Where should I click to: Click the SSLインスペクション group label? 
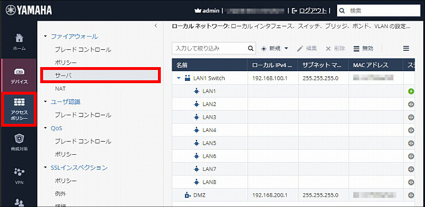[79, 167]
